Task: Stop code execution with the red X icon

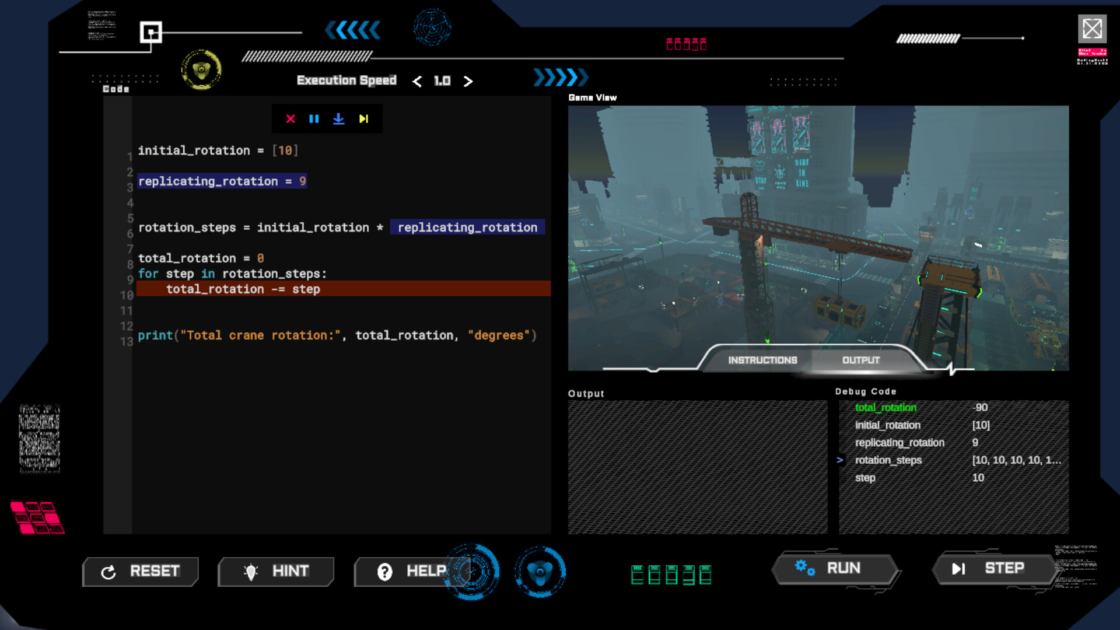Action: [x=291, y=118]
